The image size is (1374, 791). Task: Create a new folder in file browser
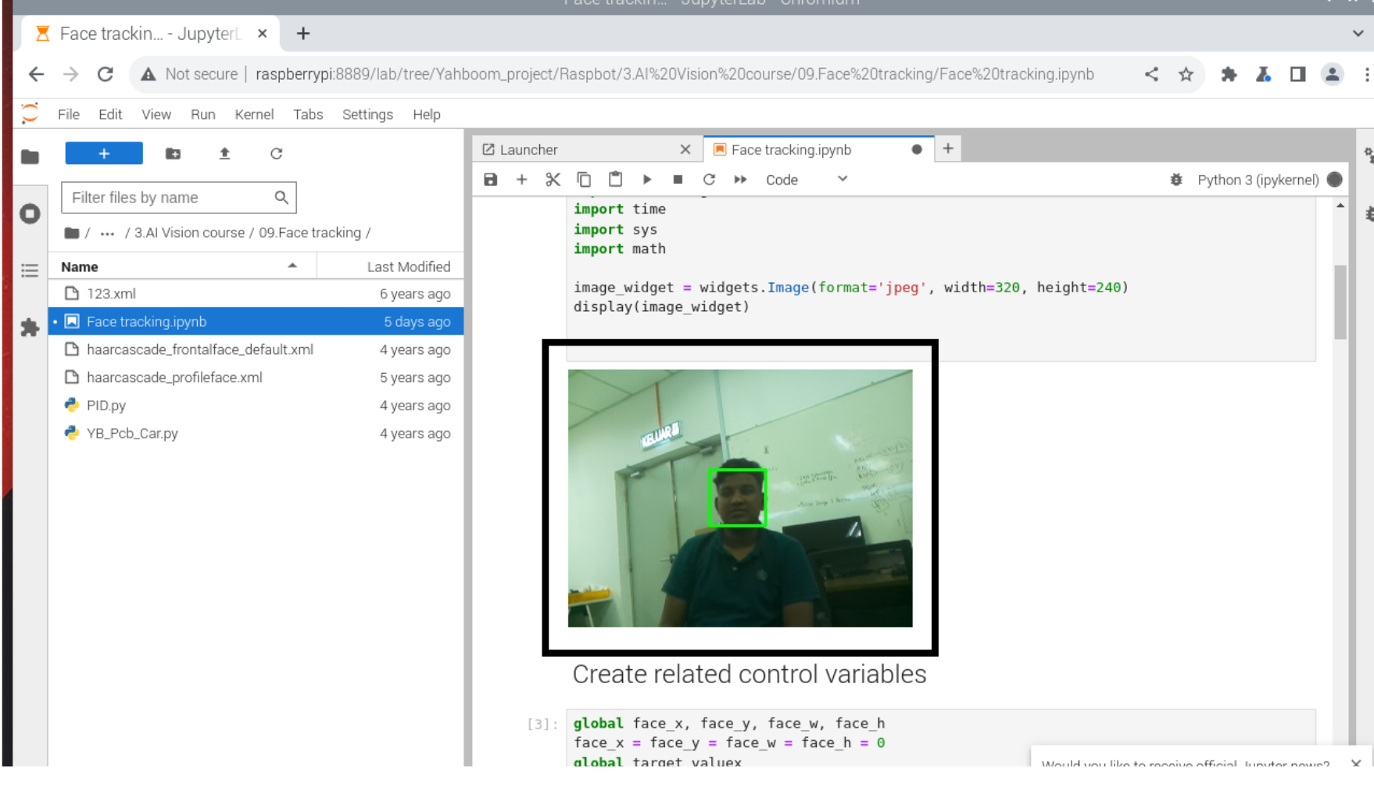point(172,153)
